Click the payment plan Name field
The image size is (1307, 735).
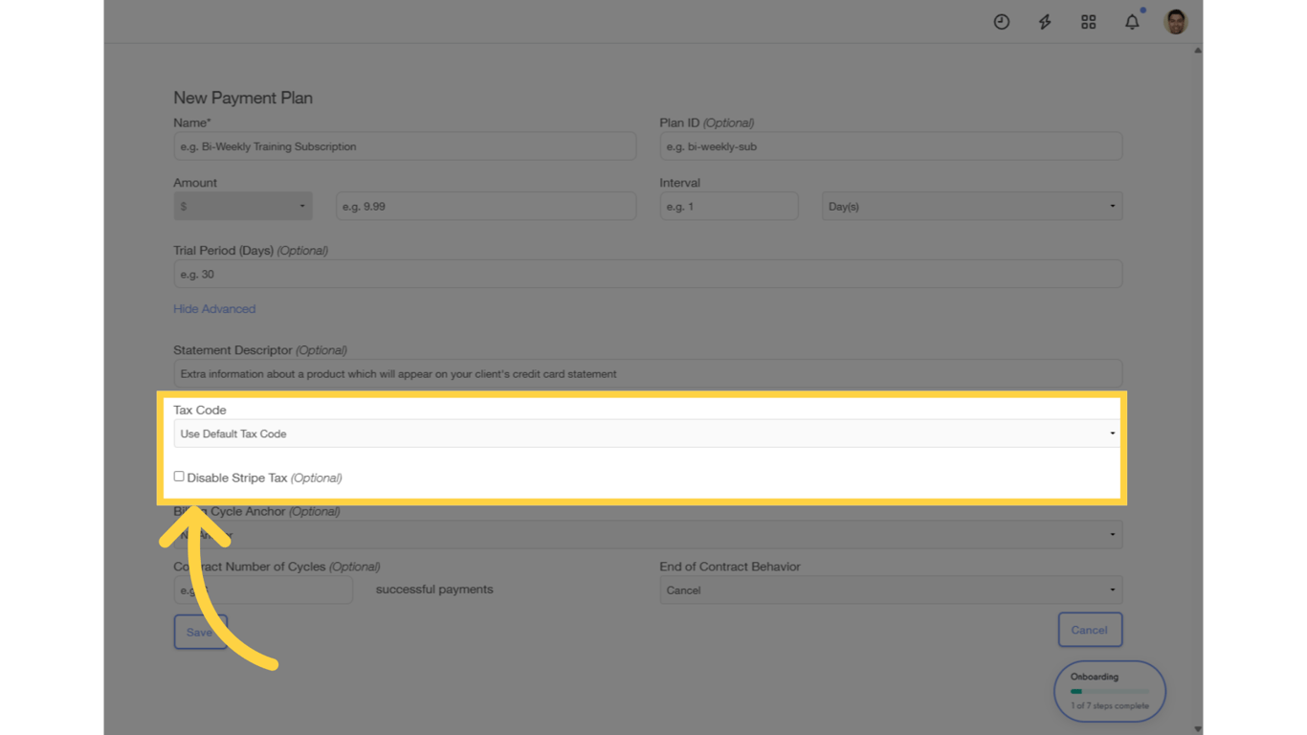405,145
